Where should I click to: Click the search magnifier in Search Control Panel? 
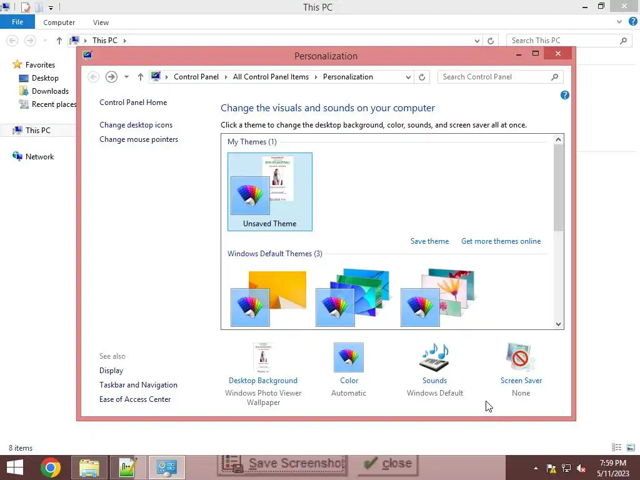(x=554, y=77)
